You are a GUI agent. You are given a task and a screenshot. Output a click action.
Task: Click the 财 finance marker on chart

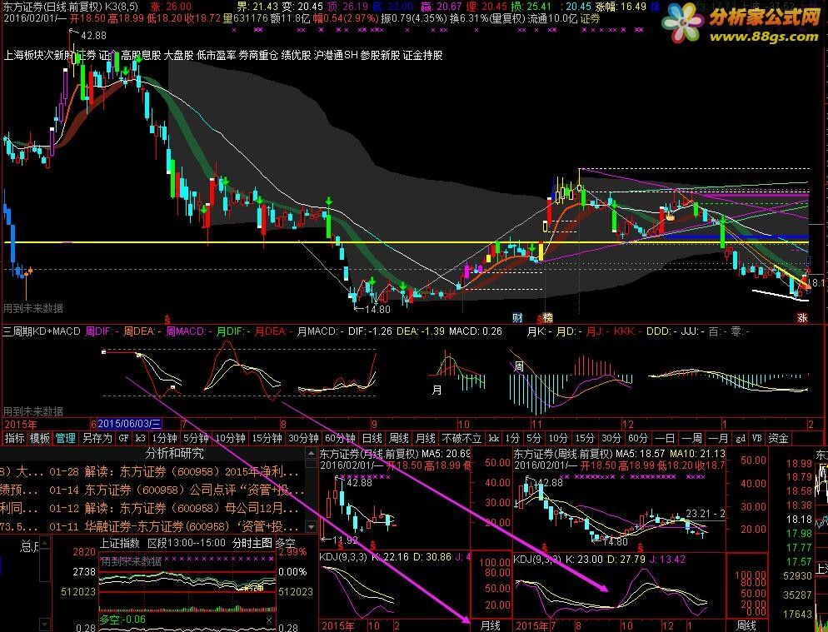517,317
